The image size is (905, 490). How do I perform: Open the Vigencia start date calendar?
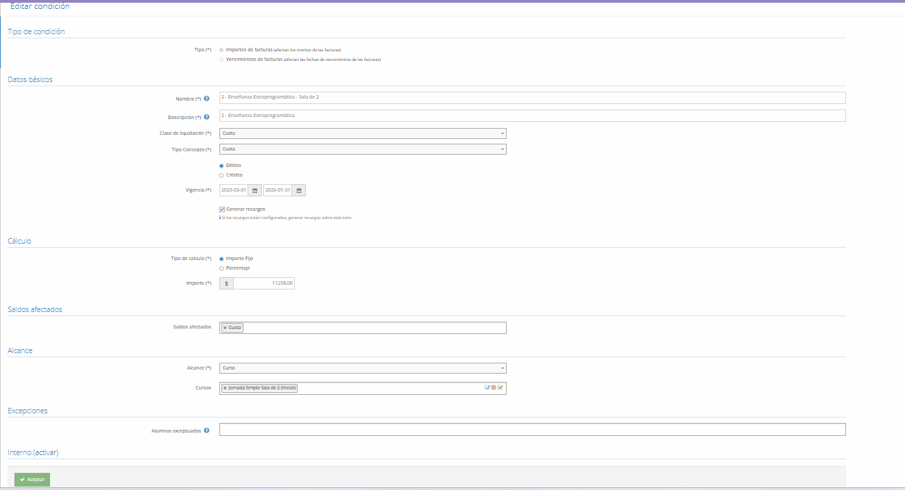254,190
